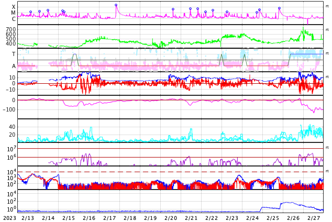Click the flare marker on 2/25
Viewport: 332px width, 222px height.
point(279,8)
